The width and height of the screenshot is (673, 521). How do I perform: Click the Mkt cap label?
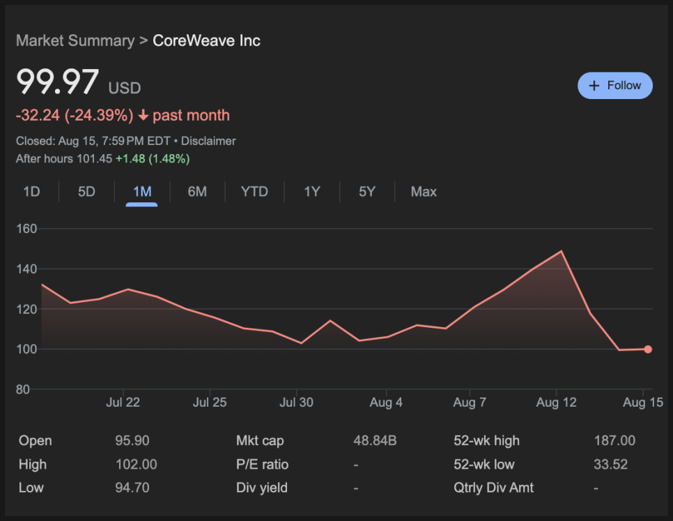coord(260,441)
